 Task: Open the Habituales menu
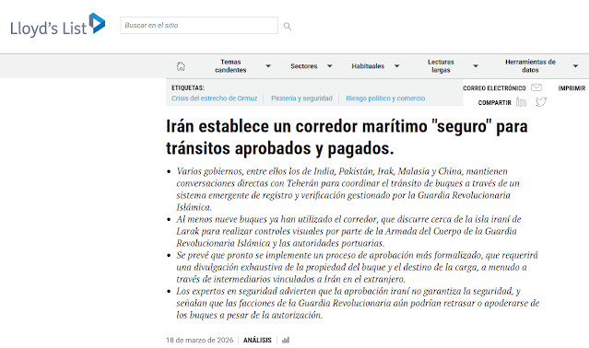coord(368,66)
